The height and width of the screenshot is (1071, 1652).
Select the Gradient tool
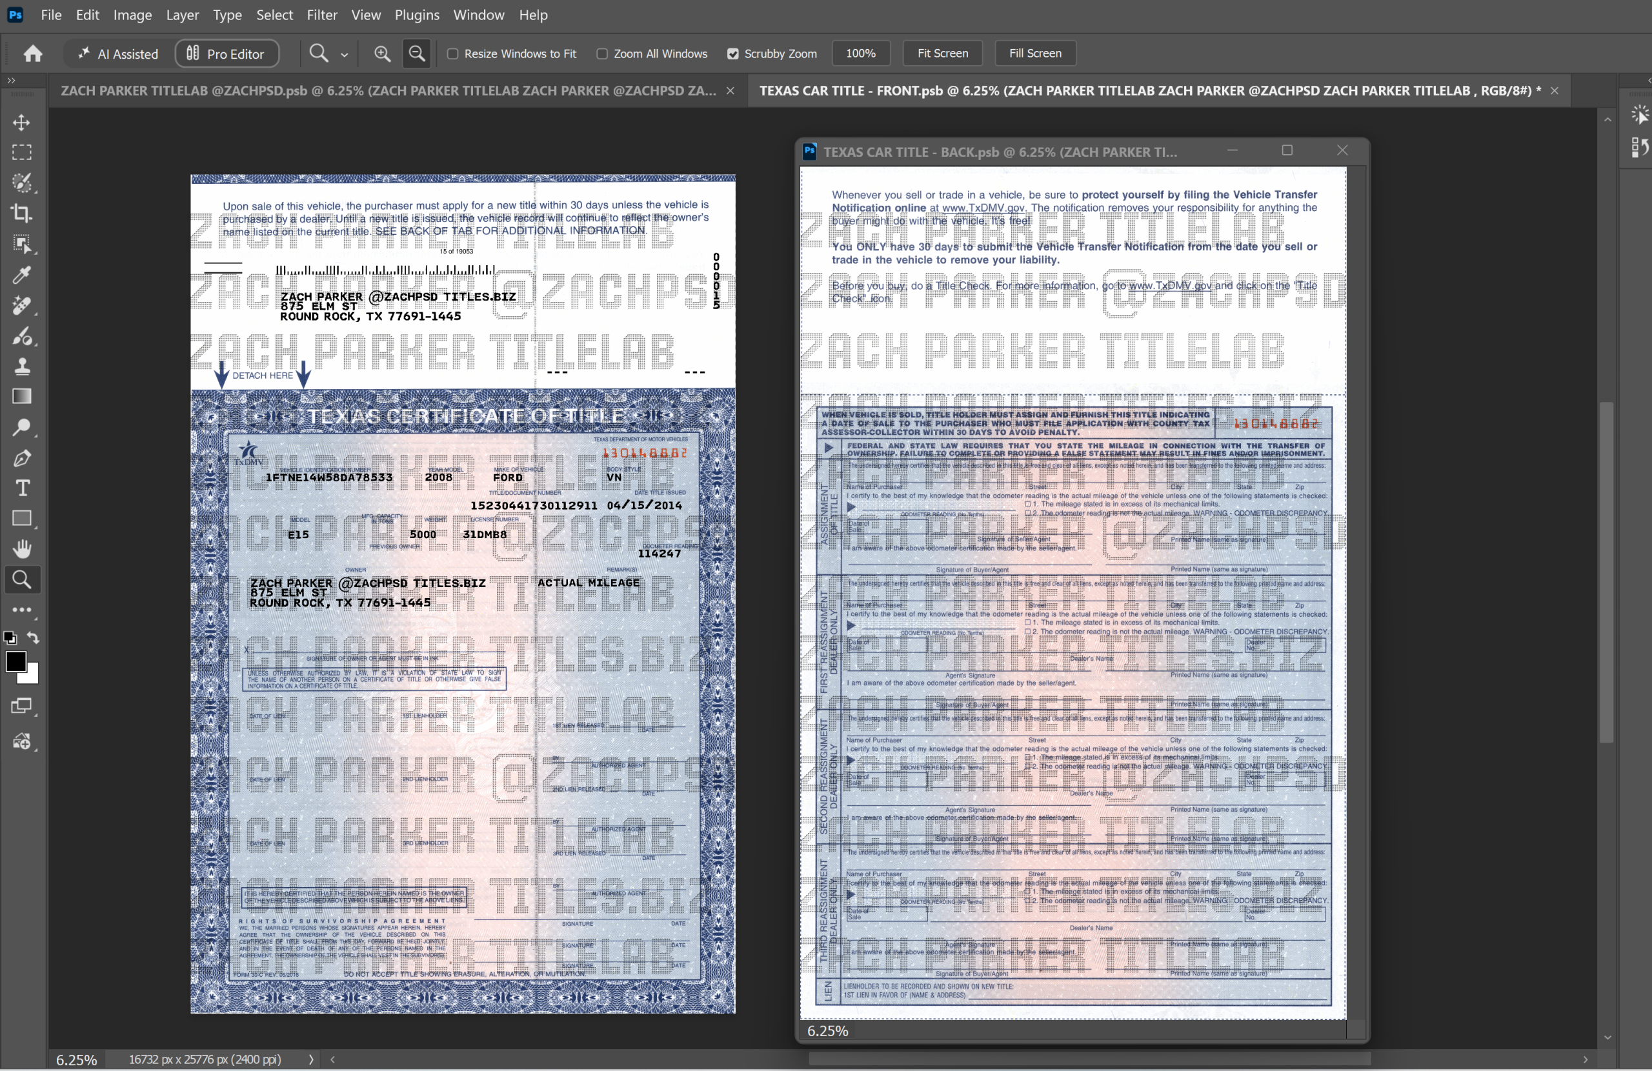click(x=21, y=396)
